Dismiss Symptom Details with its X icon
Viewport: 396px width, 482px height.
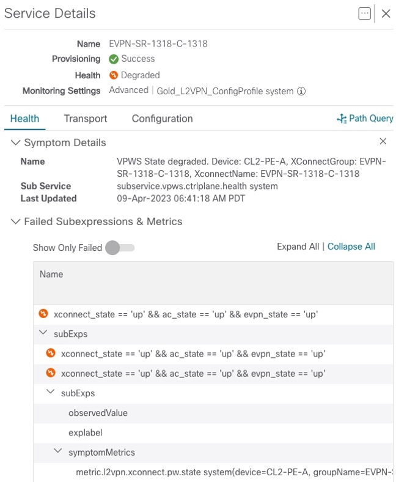point(383,142)
